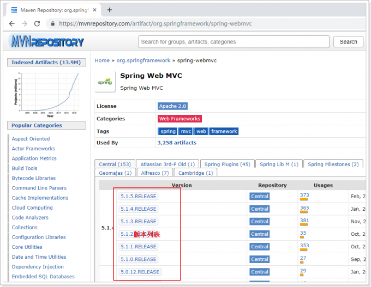
Task: Click the browser forward arrow
Action: (x=25, y=23)
